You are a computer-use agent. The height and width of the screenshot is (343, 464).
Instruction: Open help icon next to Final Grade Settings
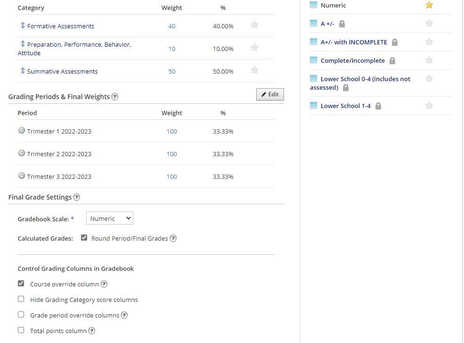click(77, 197)
